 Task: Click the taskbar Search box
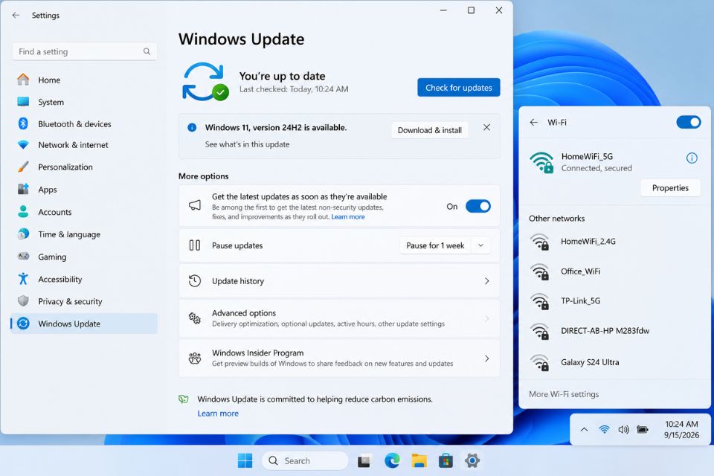[x=305, y=461]
